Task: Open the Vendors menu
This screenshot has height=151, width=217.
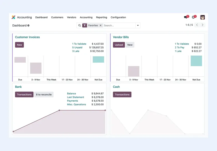Action: pyautogui.click(x=72, y=17)
